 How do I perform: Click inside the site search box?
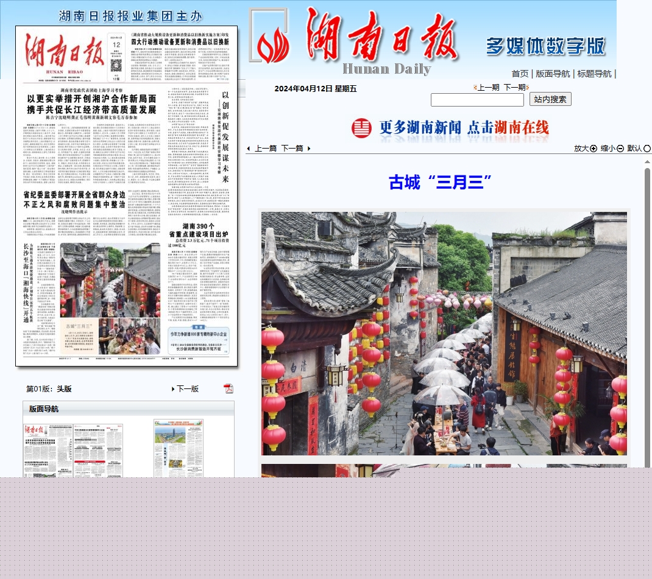(x=477, y=100)
